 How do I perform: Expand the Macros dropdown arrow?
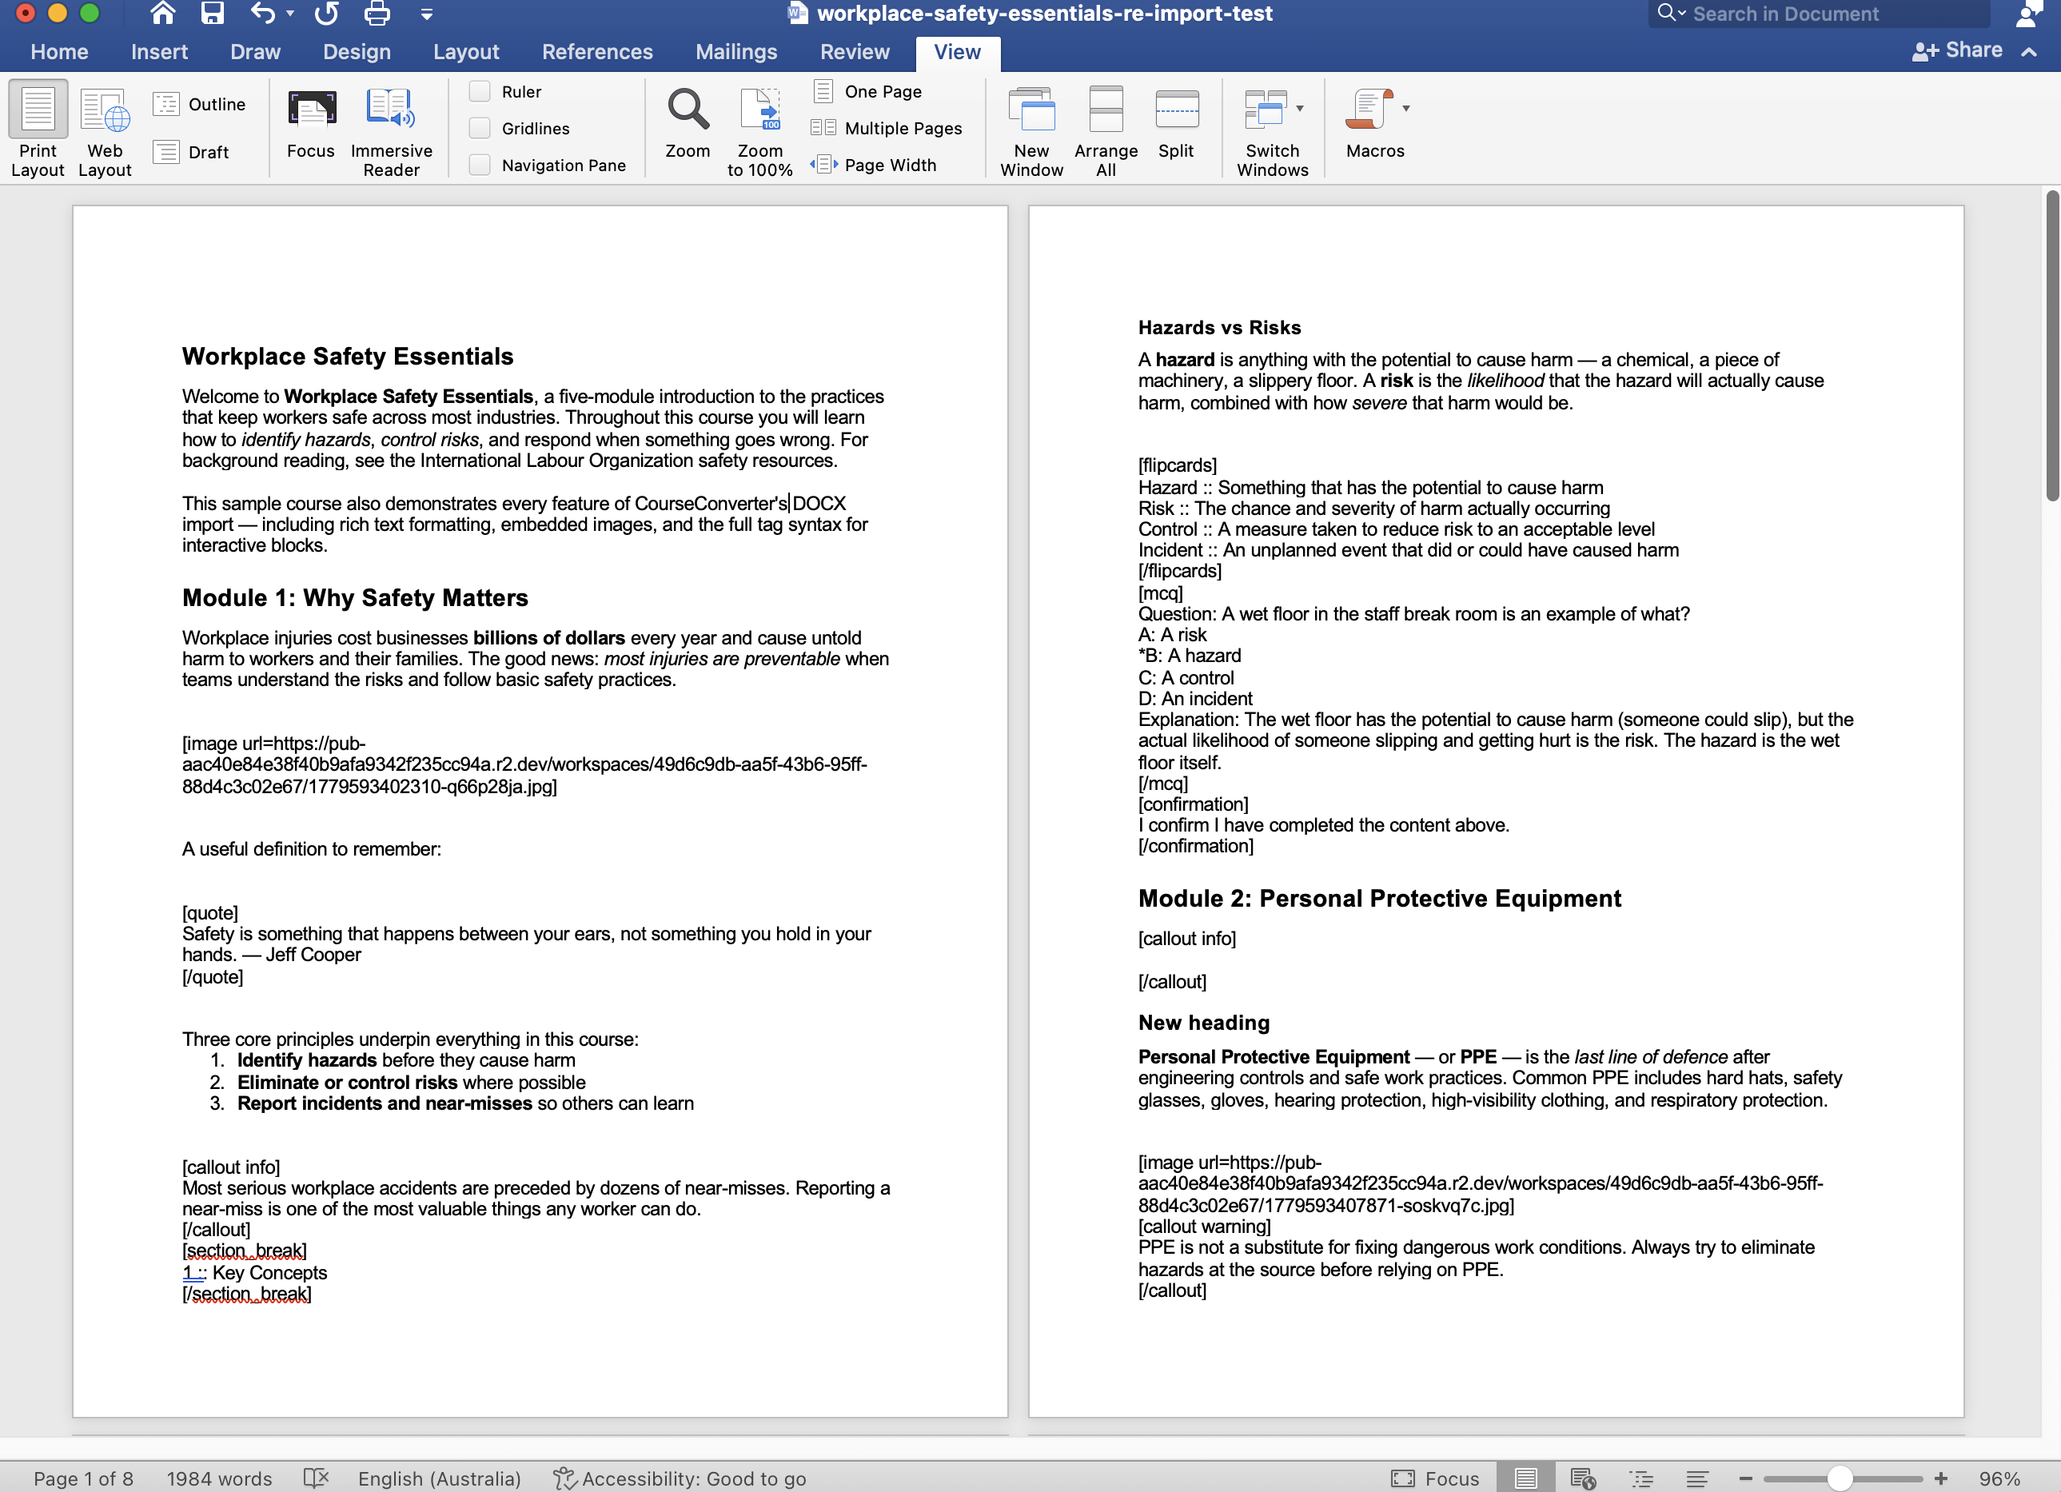[x=1405, y=108]
